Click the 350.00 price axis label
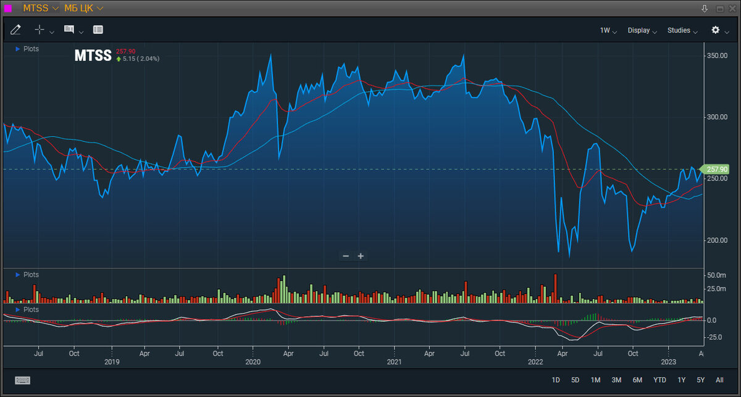This screenshot has height=397, width=741. click(718, 55)
